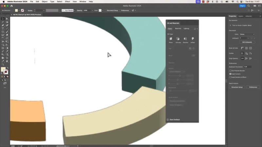The image size is (262, 147).
Task: Select the Pen tool
Action: point(3,25)
